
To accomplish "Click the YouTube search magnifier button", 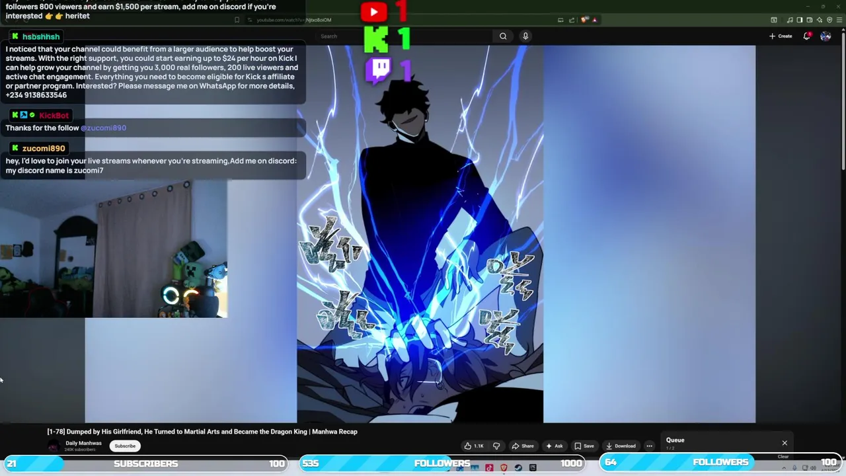I will [x=503, y=36].
